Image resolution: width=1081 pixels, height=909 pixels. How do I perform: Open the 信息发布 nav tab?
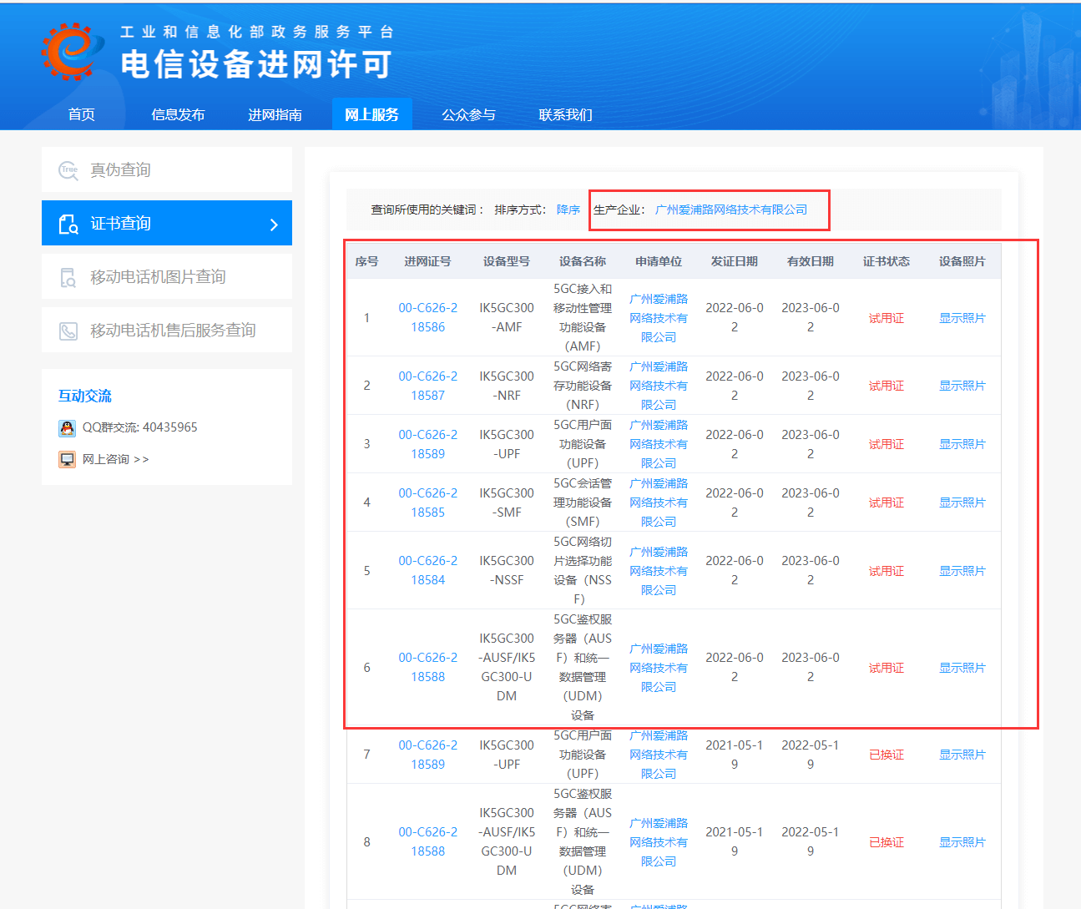(x=178, y=114)
